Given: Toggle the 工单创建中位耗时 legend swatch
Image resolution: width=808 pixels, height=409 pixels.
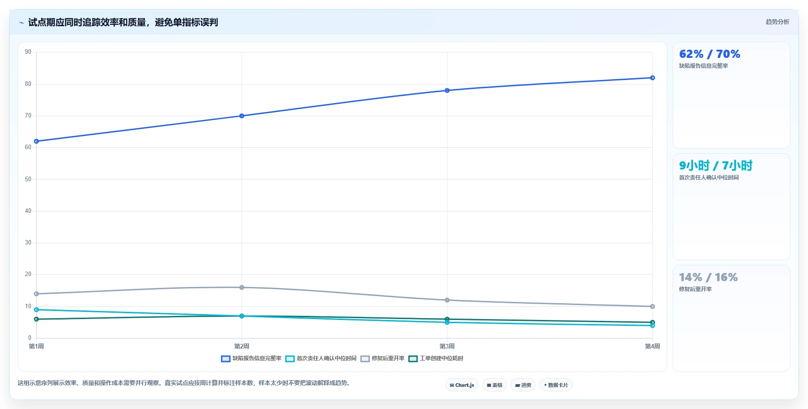Looking at the screenshot, I should 413,358.
